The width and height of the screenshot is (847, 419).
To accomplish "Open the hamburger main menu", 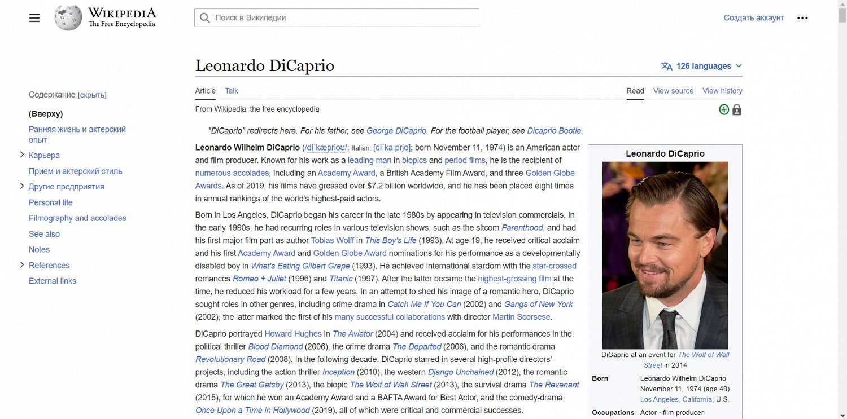I will point(34,18).
